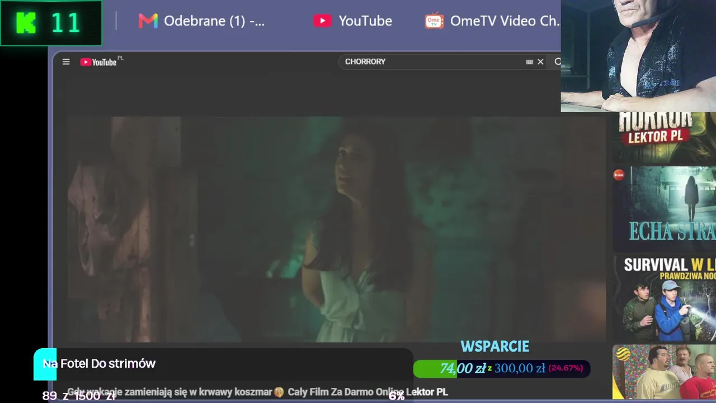Open the YouTube hamburger guide menu

(66, 62)
